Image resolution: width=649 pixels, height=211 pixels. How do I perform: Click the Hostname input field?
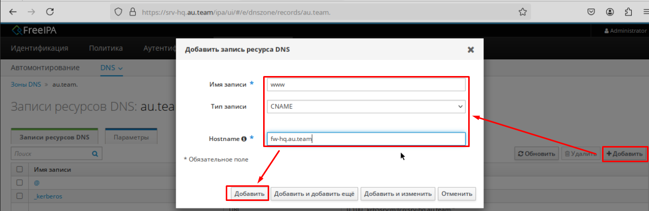pos(366,139)
